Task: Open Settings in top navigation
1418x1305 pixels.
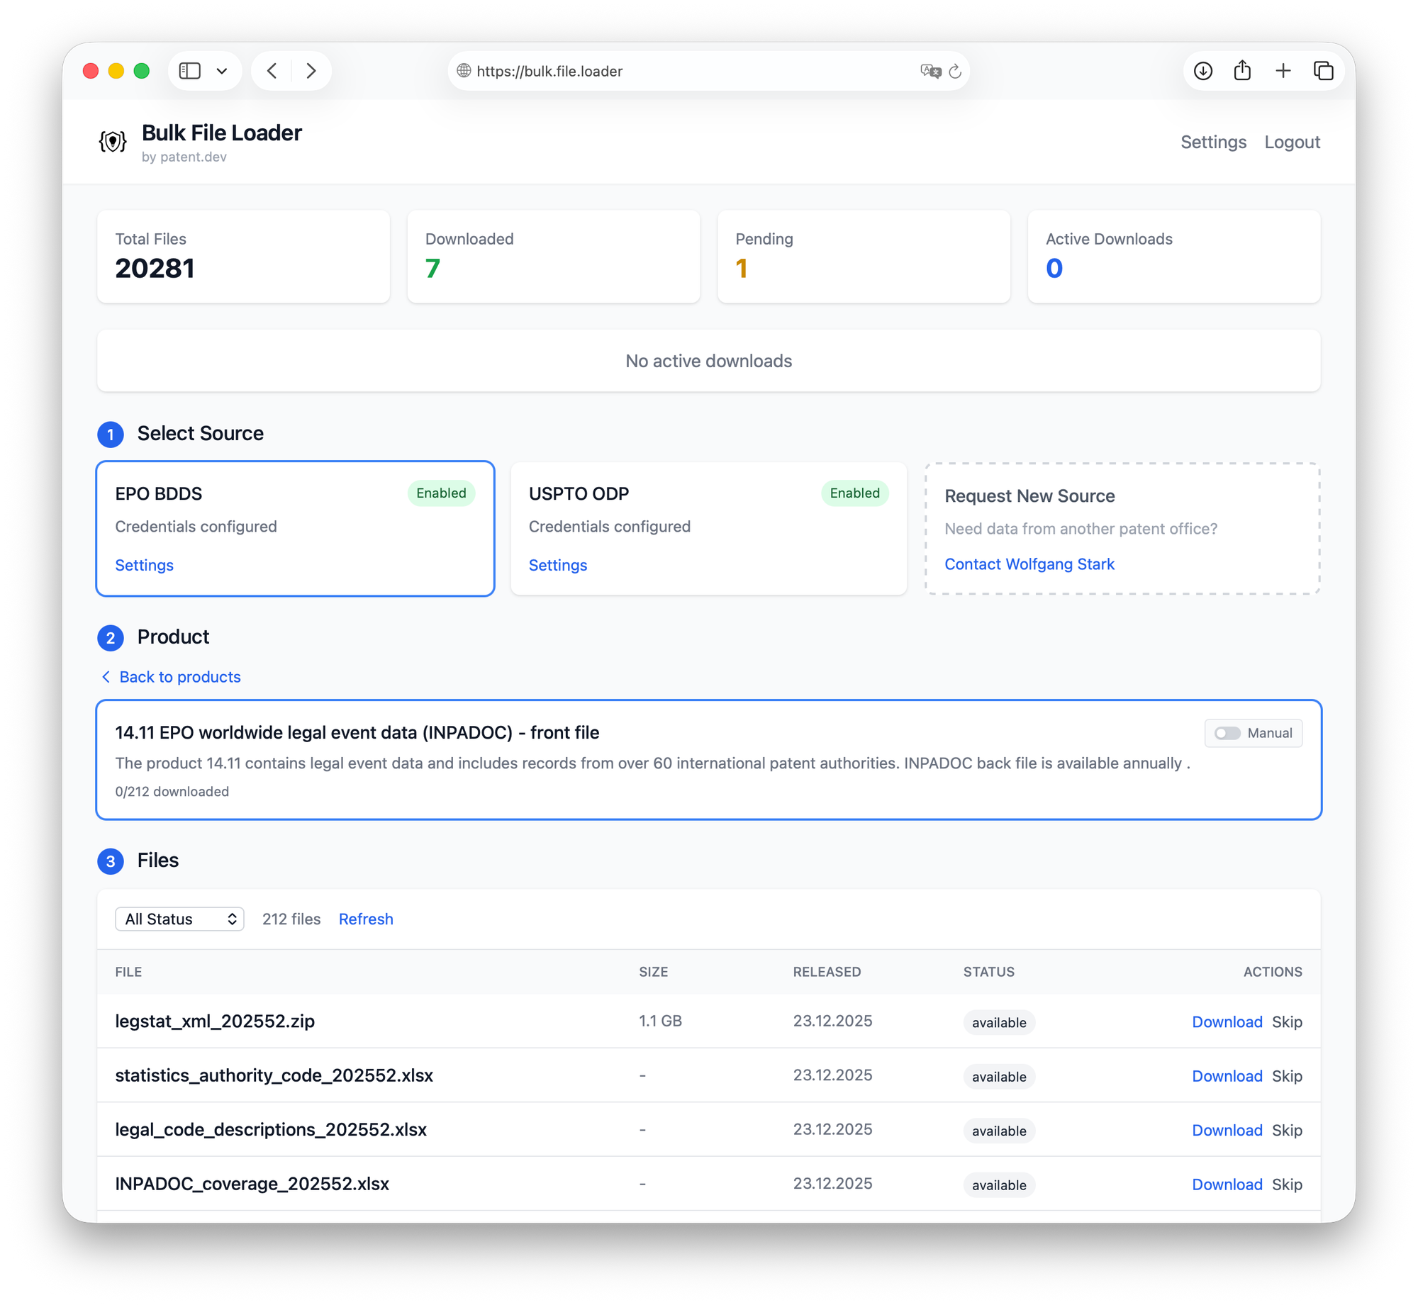Action: pos(1213,142)
